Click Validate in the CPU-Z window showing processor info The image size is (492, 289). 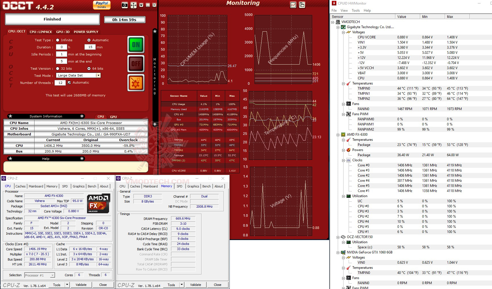tap(81, 285)
